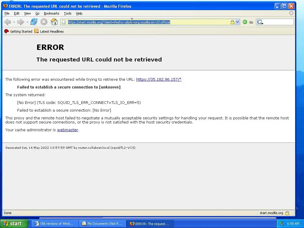Go to the Home page icon
Screen dimensions: 304x228
click(54, 22)
